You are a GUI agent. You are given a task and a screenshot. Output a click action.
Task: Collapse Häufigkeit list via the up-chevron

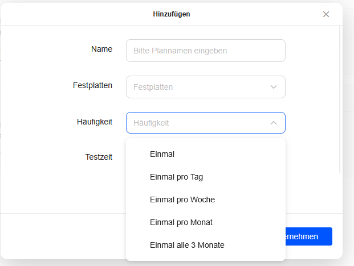[274, 123]
